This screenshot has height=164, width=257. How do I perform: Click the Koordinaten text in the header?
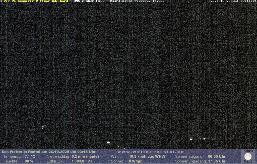[x=138, y=1]
